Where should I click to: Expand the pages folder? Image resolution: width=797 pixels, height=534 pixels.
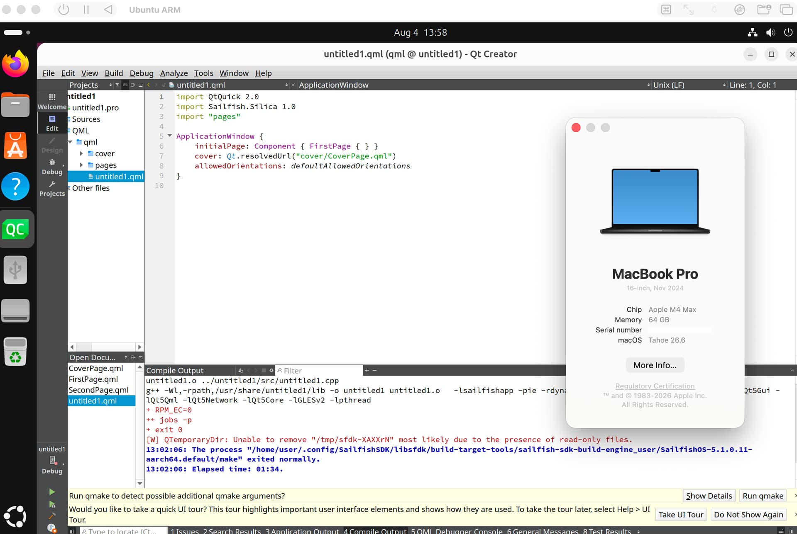point(81,165)
